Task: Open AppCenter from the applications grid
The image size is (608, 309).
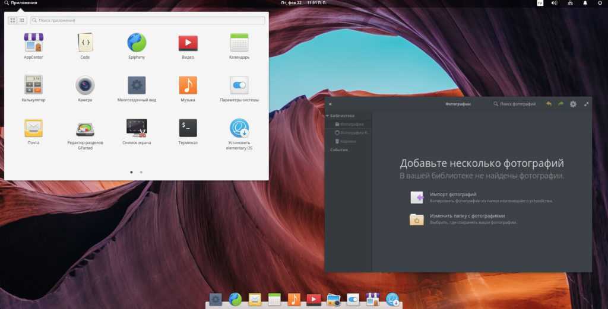Action: tap(33, 43)
